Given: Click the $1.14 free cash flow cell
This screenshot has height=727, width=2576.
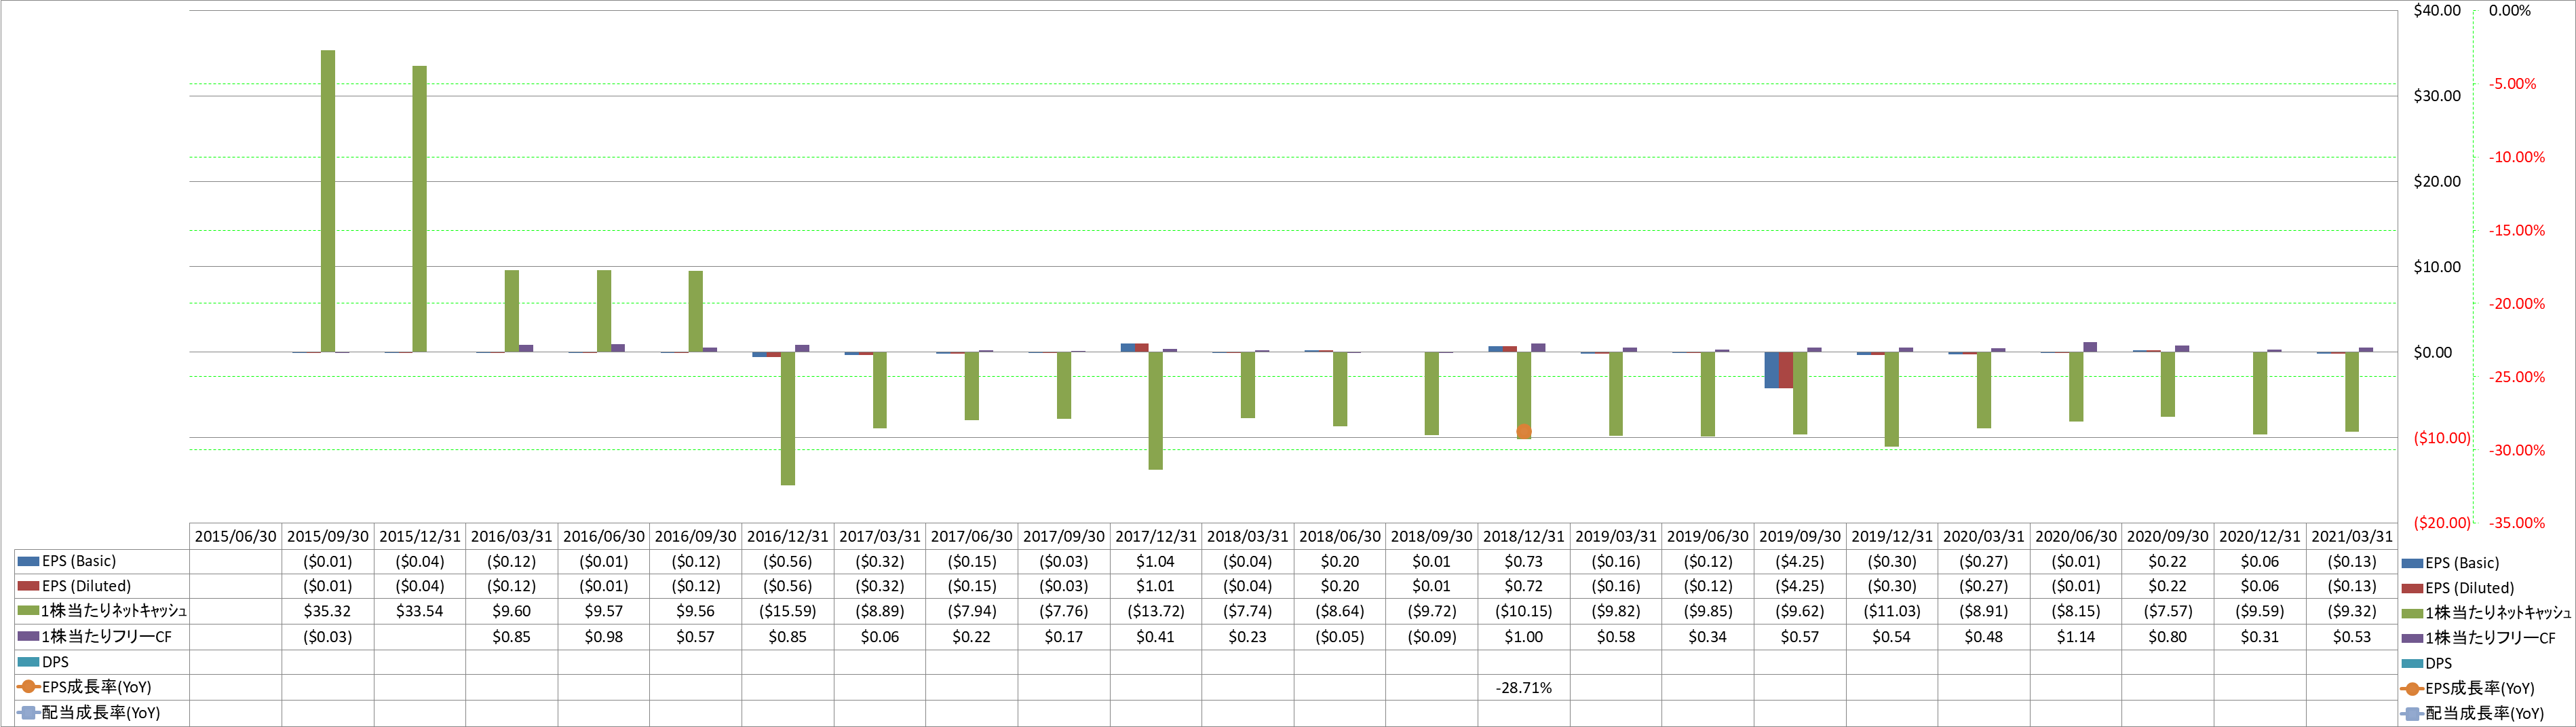Looking at the screenshot, I should pos(2076,637).
